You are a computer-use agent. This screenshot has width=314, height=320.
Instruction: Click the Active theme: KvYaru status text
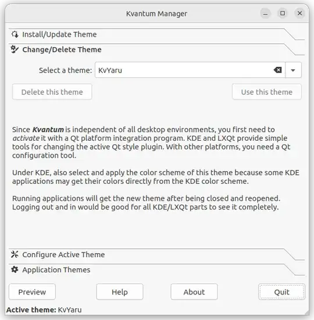point(44,310)
